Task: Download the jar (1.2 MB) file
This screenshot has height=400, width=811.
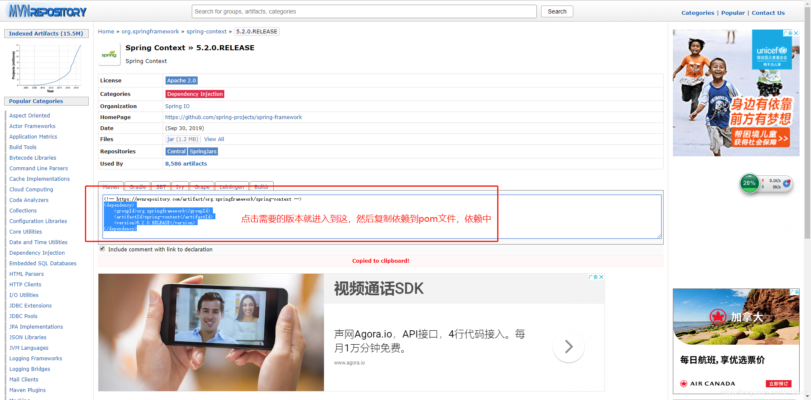Action: tap(182, 139)
